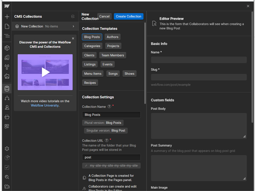The height and width of the screenshot is (191, 255).
Task: Select the CMS database icon in sidebar
Action: [7, 88]
